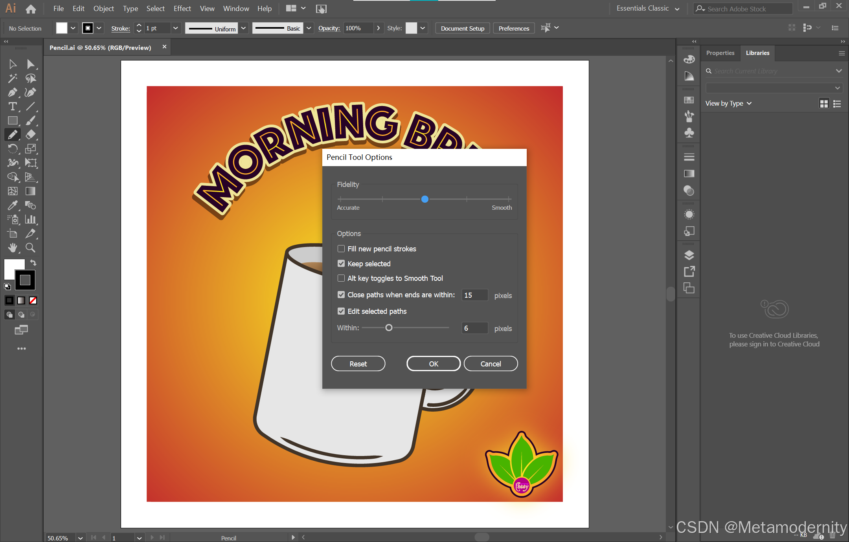Enable Fill new pencil strokes
This screenshot has width=849, height=542.
point(341,249)
